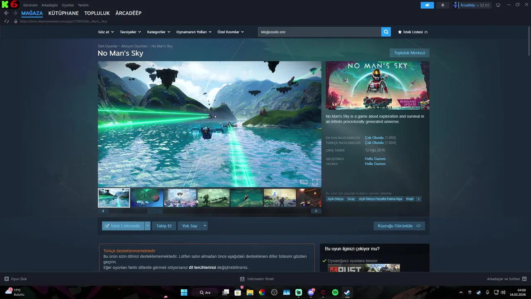Open the friends chat icon at bottom right
This screenshot has height=299, width=531.
tap(524, 279)
